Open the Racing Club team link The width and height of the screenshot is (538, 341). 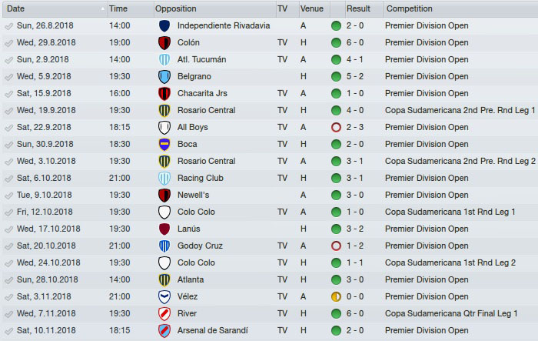pos(200,178)
